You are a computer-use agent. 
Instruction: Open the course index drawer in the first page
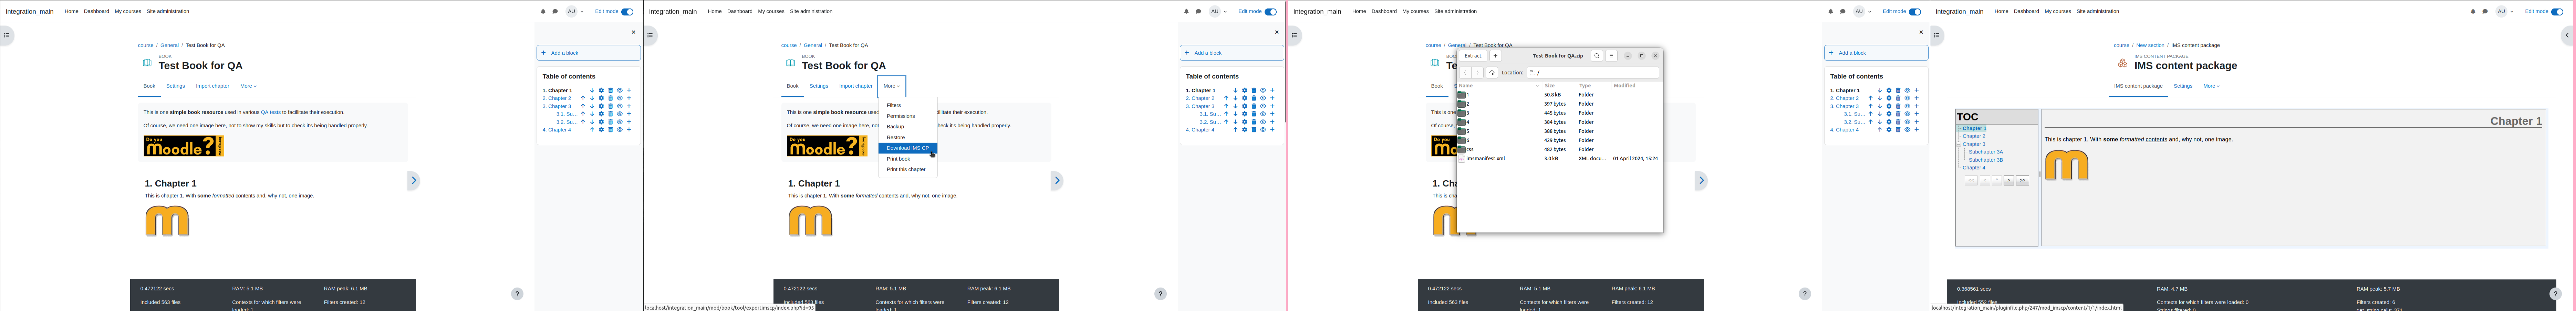[x=6, y=35]
